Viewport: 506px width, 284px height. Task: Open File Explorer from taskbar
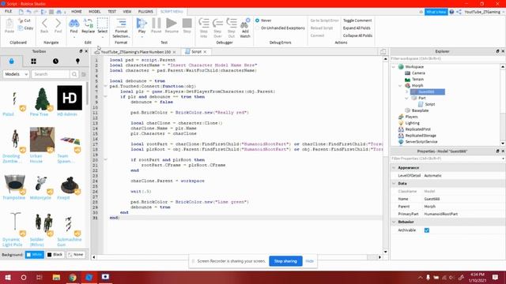pyautogui.click(x=56, y=277)
